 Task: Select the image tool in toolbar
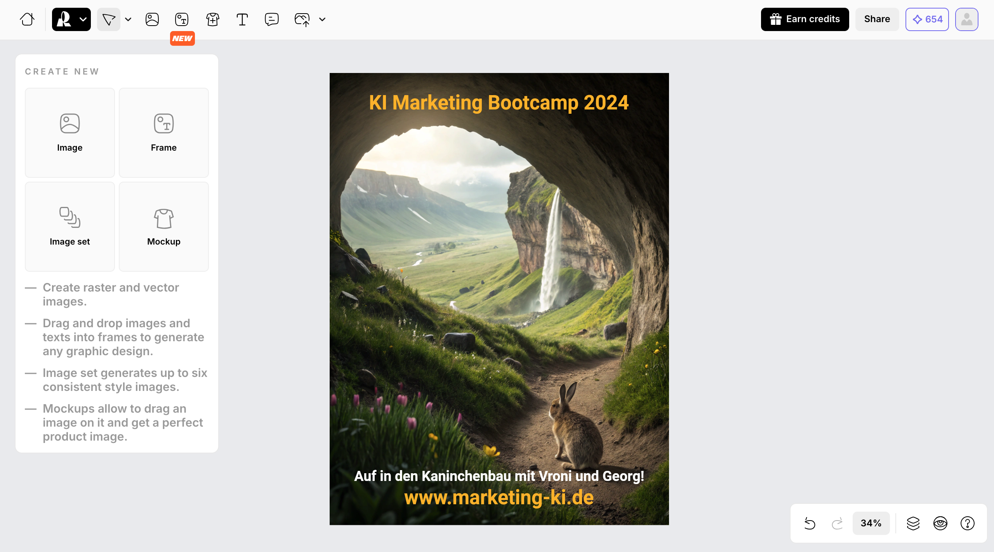point(152,19)
